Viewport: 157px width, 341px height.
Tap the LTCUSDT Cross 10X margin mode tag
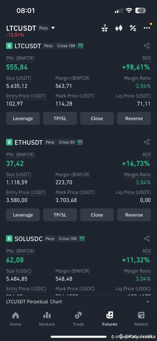(66, 46)
